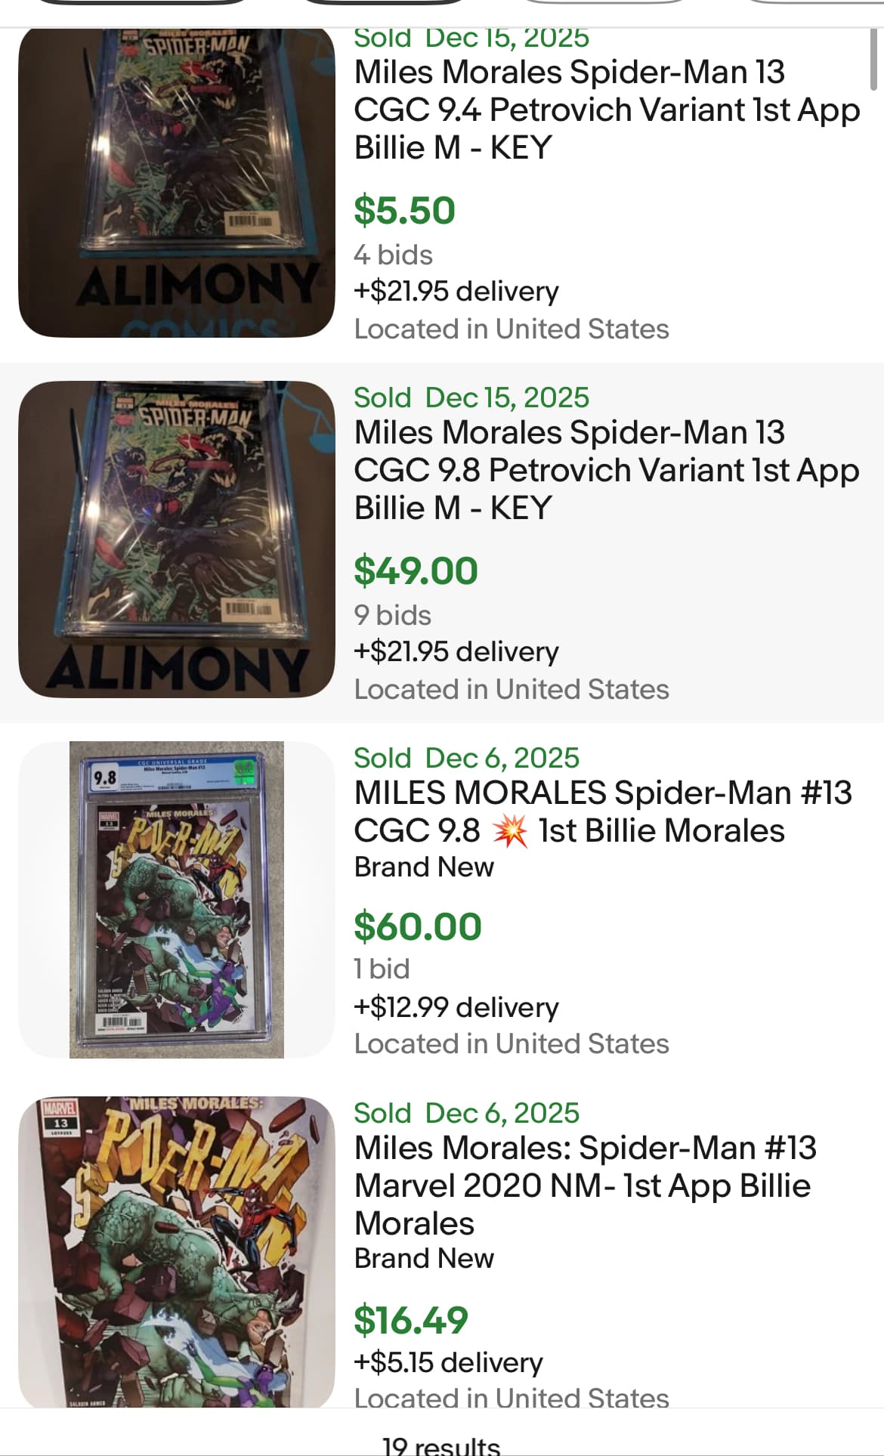The width and height of the screenshot is (884, 1456).
Task: Tap the "4 bids" text
Action: pyautogui.click(x=393, y=255)
